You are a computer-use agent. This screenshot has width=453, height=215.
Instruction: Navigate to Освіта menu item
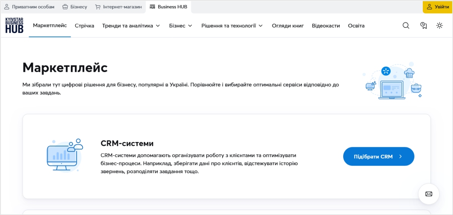[x=356, y=26]
